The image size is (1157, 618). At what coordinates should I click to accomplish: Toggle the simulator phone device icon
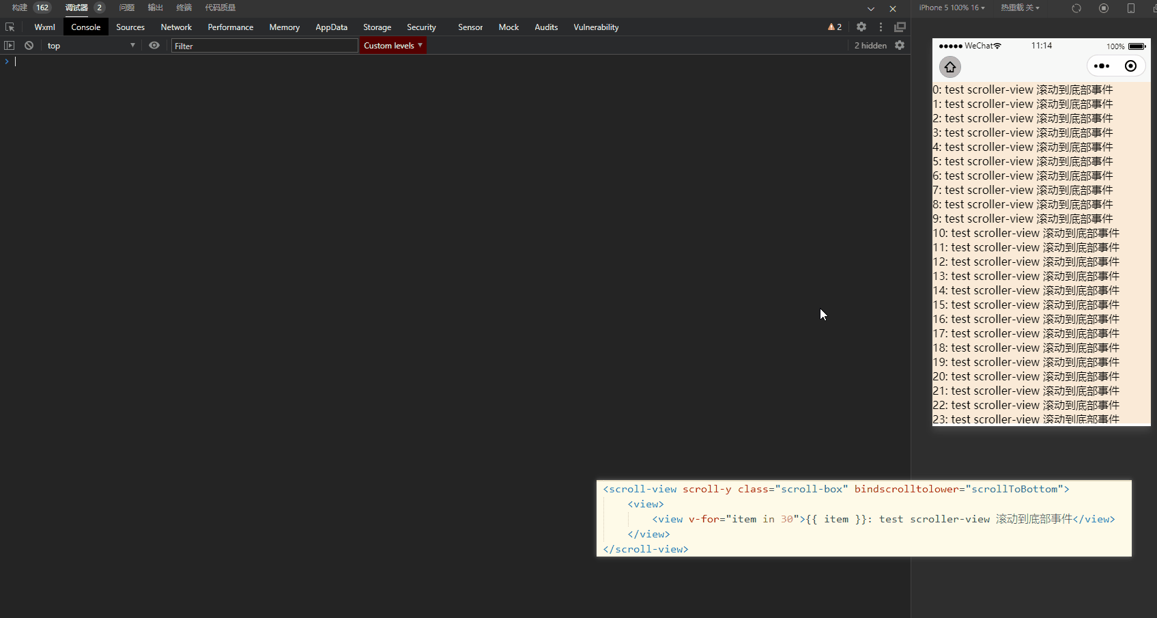click(1131, 8)
